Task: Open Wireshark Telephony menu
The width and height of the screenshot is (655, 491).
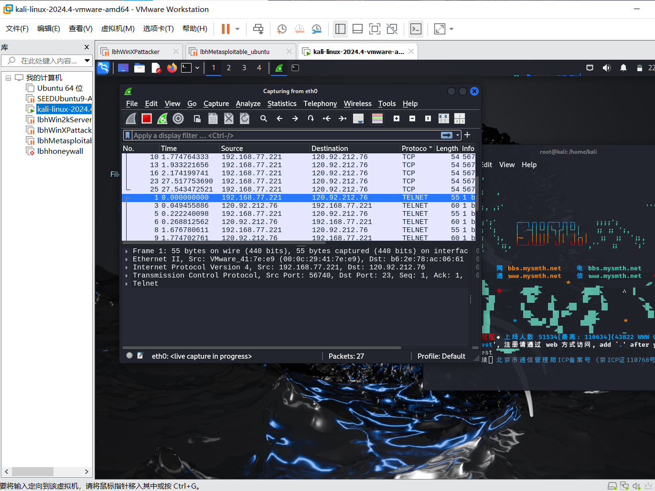Action: point(320,104)
